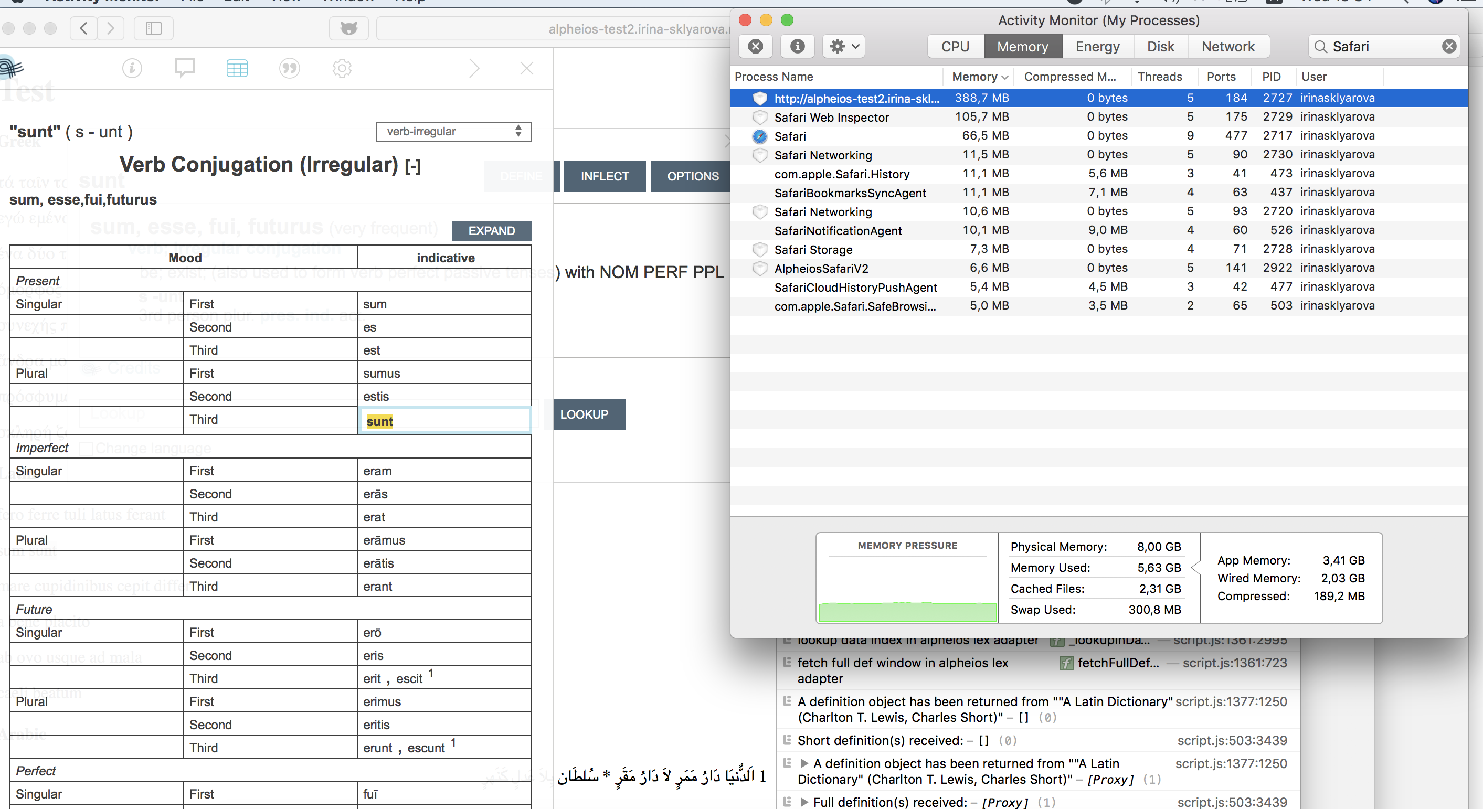
Task: Switch to the CPU tab
Action: pos(955,46)
